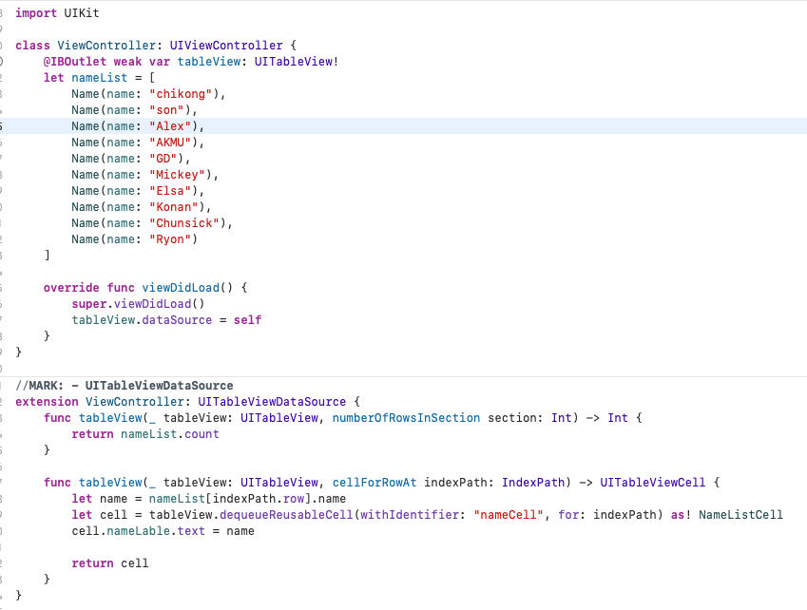Click the "cellForRowAt" parameter label

click(x=375, y=483)
